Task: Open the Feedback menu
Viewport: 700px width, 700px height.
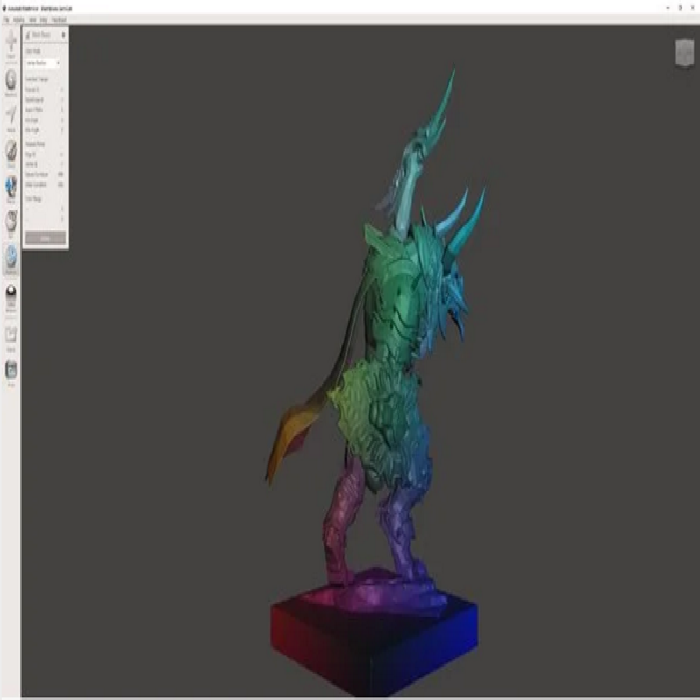Action: [59, 18]
